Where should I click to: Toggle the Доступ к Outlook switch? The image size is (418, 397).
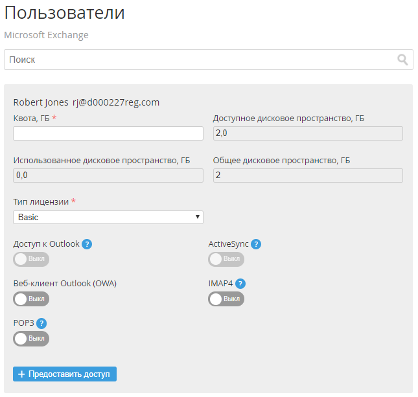pos(31,259)
